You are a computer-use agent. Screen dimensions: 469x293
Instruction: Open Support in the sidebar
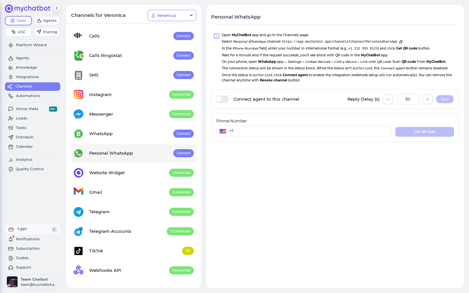33,268
